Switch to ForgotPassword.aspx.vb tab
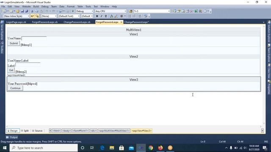 pyautogui.click(x=45, y=22)
